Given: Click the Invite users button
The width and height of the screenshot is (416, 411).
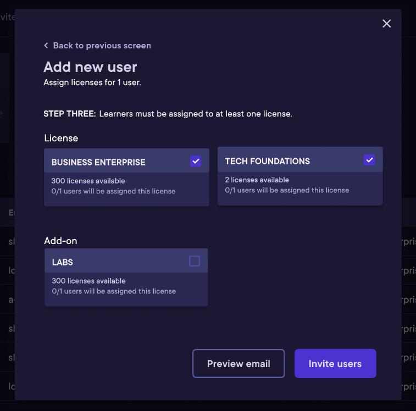Looking at the screenshot, I should pyautogui.click(x=335, y=364).
